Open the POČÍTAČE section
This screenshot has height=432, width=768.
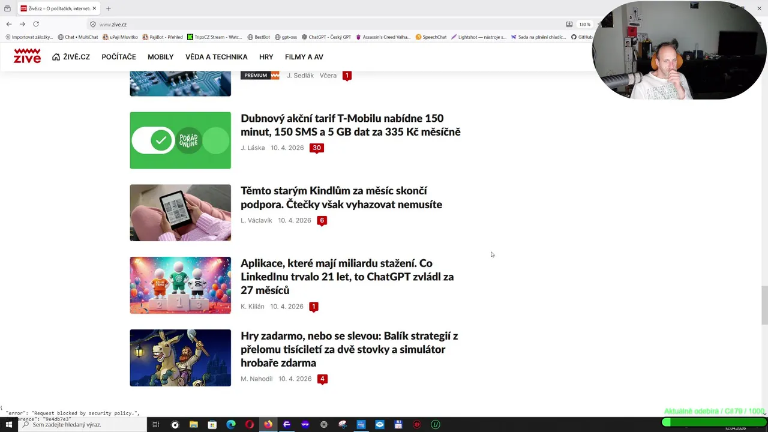tap(119, 57)
